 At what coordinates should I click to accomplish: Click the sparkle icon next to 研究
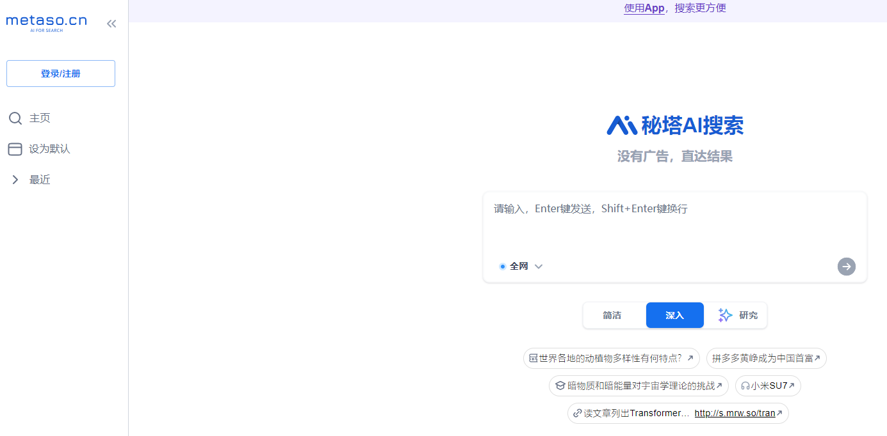tap(725, 315)
